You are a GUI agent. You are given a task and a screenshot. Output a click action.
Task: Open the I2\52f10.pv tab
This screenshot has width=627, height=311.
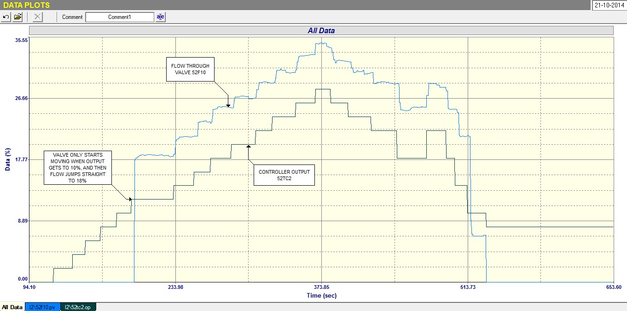point(42,307)
